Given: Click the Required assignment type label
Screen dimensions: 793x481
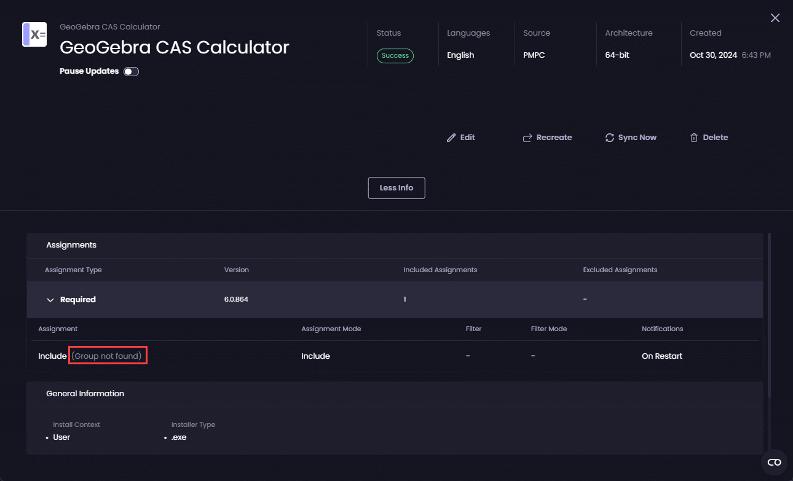Looking at the screenshot, I should point(78,300).
